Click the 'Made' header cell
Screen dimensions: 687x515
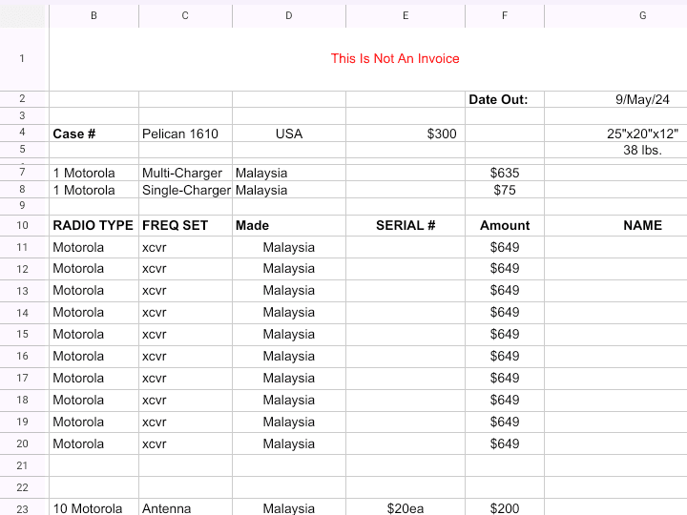coord(289,225)
